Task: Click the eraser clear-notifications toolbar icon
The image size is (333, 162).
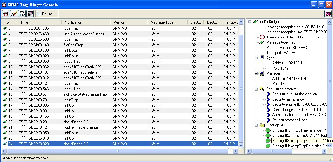Action: point(14,14)
